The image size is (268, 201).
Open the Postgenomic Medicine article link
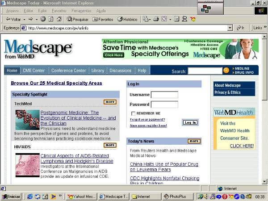click(78, 118)
